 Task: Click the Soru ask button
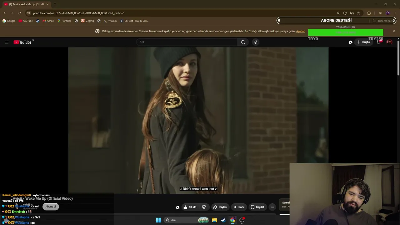(238, 207)
